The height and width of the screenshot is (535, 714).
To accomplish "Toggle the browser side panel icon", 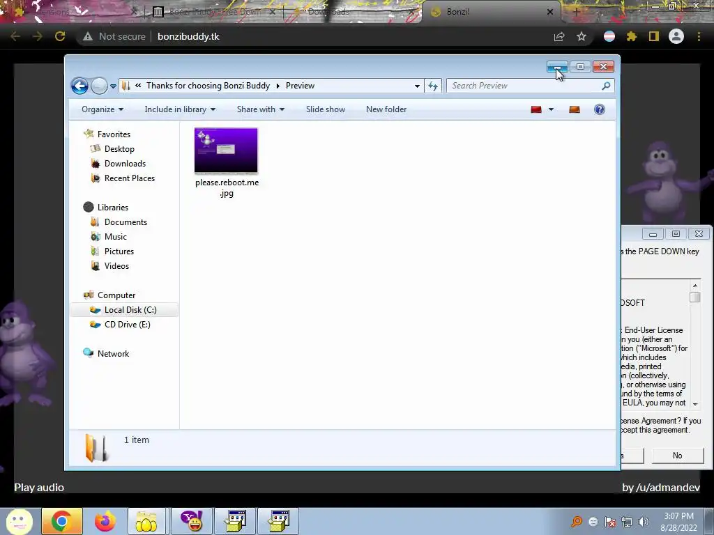I will pos(654,36).
